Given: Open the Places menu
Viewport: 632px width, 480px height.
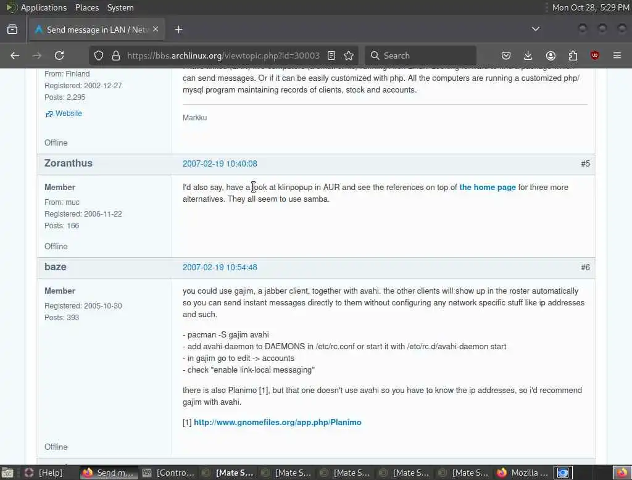Looking at the screenshot, I should pyautogui.click(x=87, y=7).
